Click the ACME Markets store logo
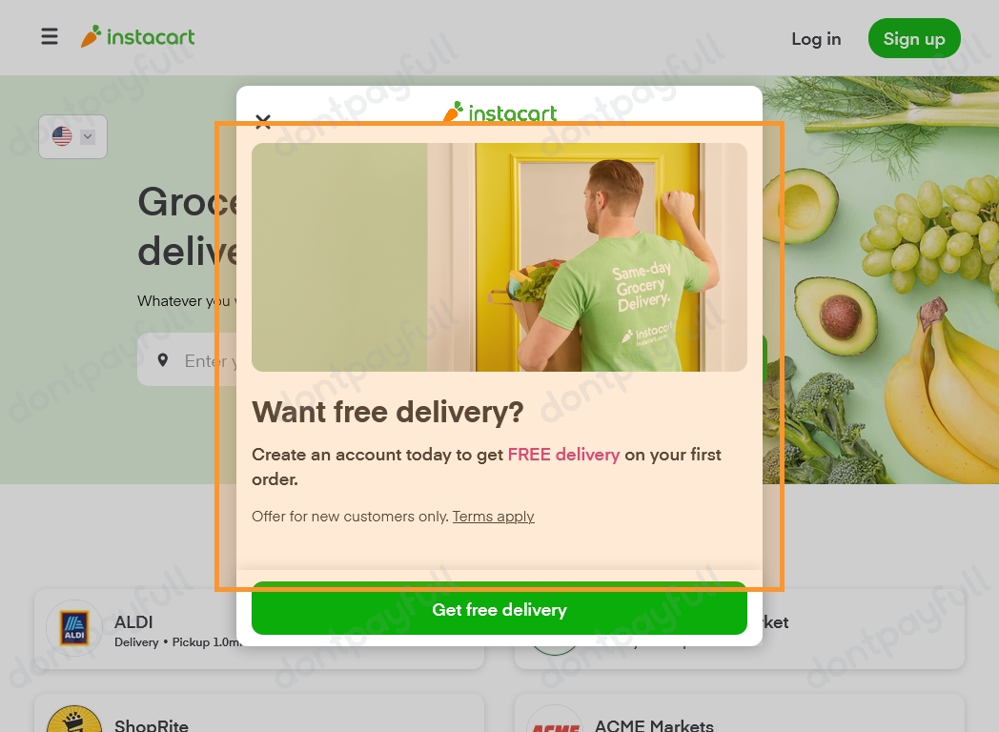Viewport: 999px width, 732px height. coord(555,720)
